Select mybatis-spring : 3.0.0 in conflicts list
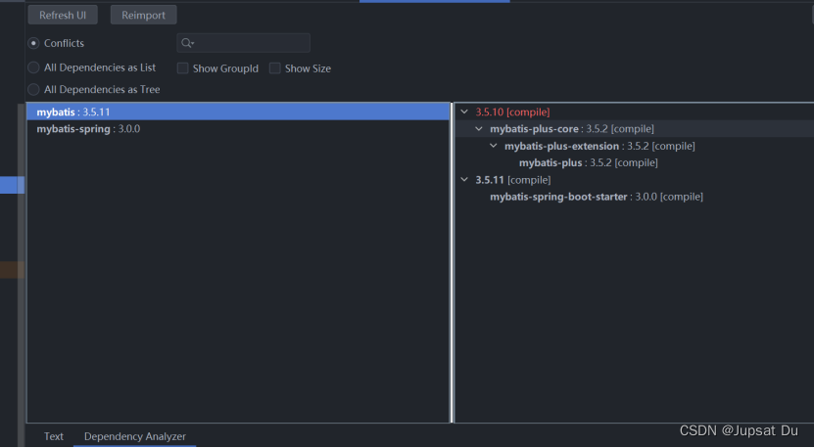 tap(238, 128)
